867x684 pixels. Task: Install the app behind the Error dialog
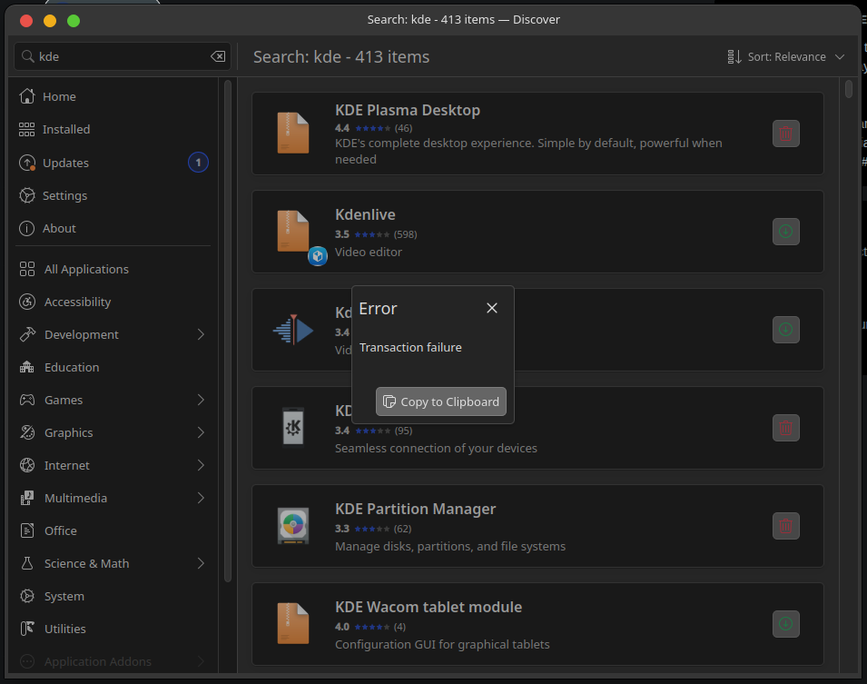pyautogui.click(x=785, y=329)
